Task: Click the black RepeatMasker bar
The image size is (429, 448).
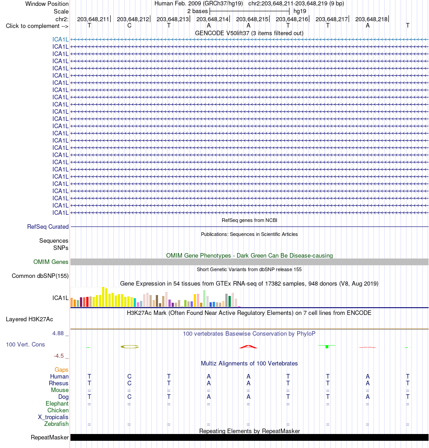Action: tap(249, 438)
